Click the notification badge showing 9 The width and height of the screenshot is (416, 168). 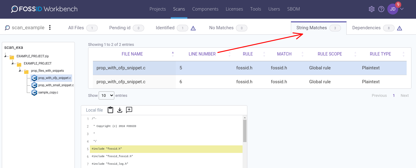coord(398,5)
